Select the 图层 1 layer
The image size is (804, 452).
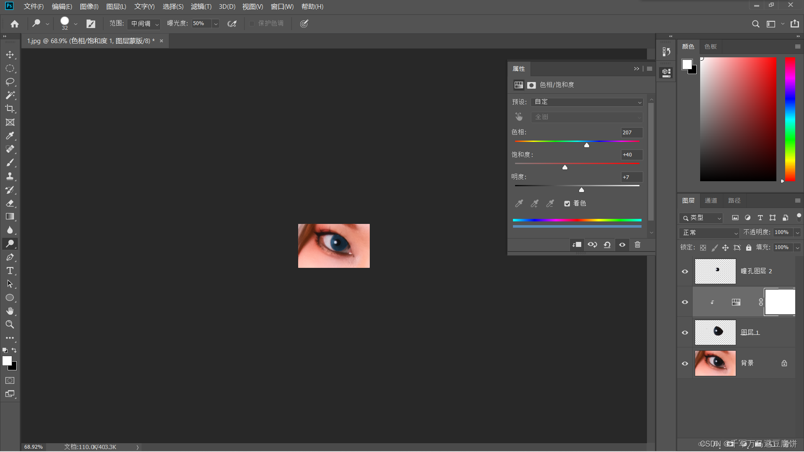750,332
